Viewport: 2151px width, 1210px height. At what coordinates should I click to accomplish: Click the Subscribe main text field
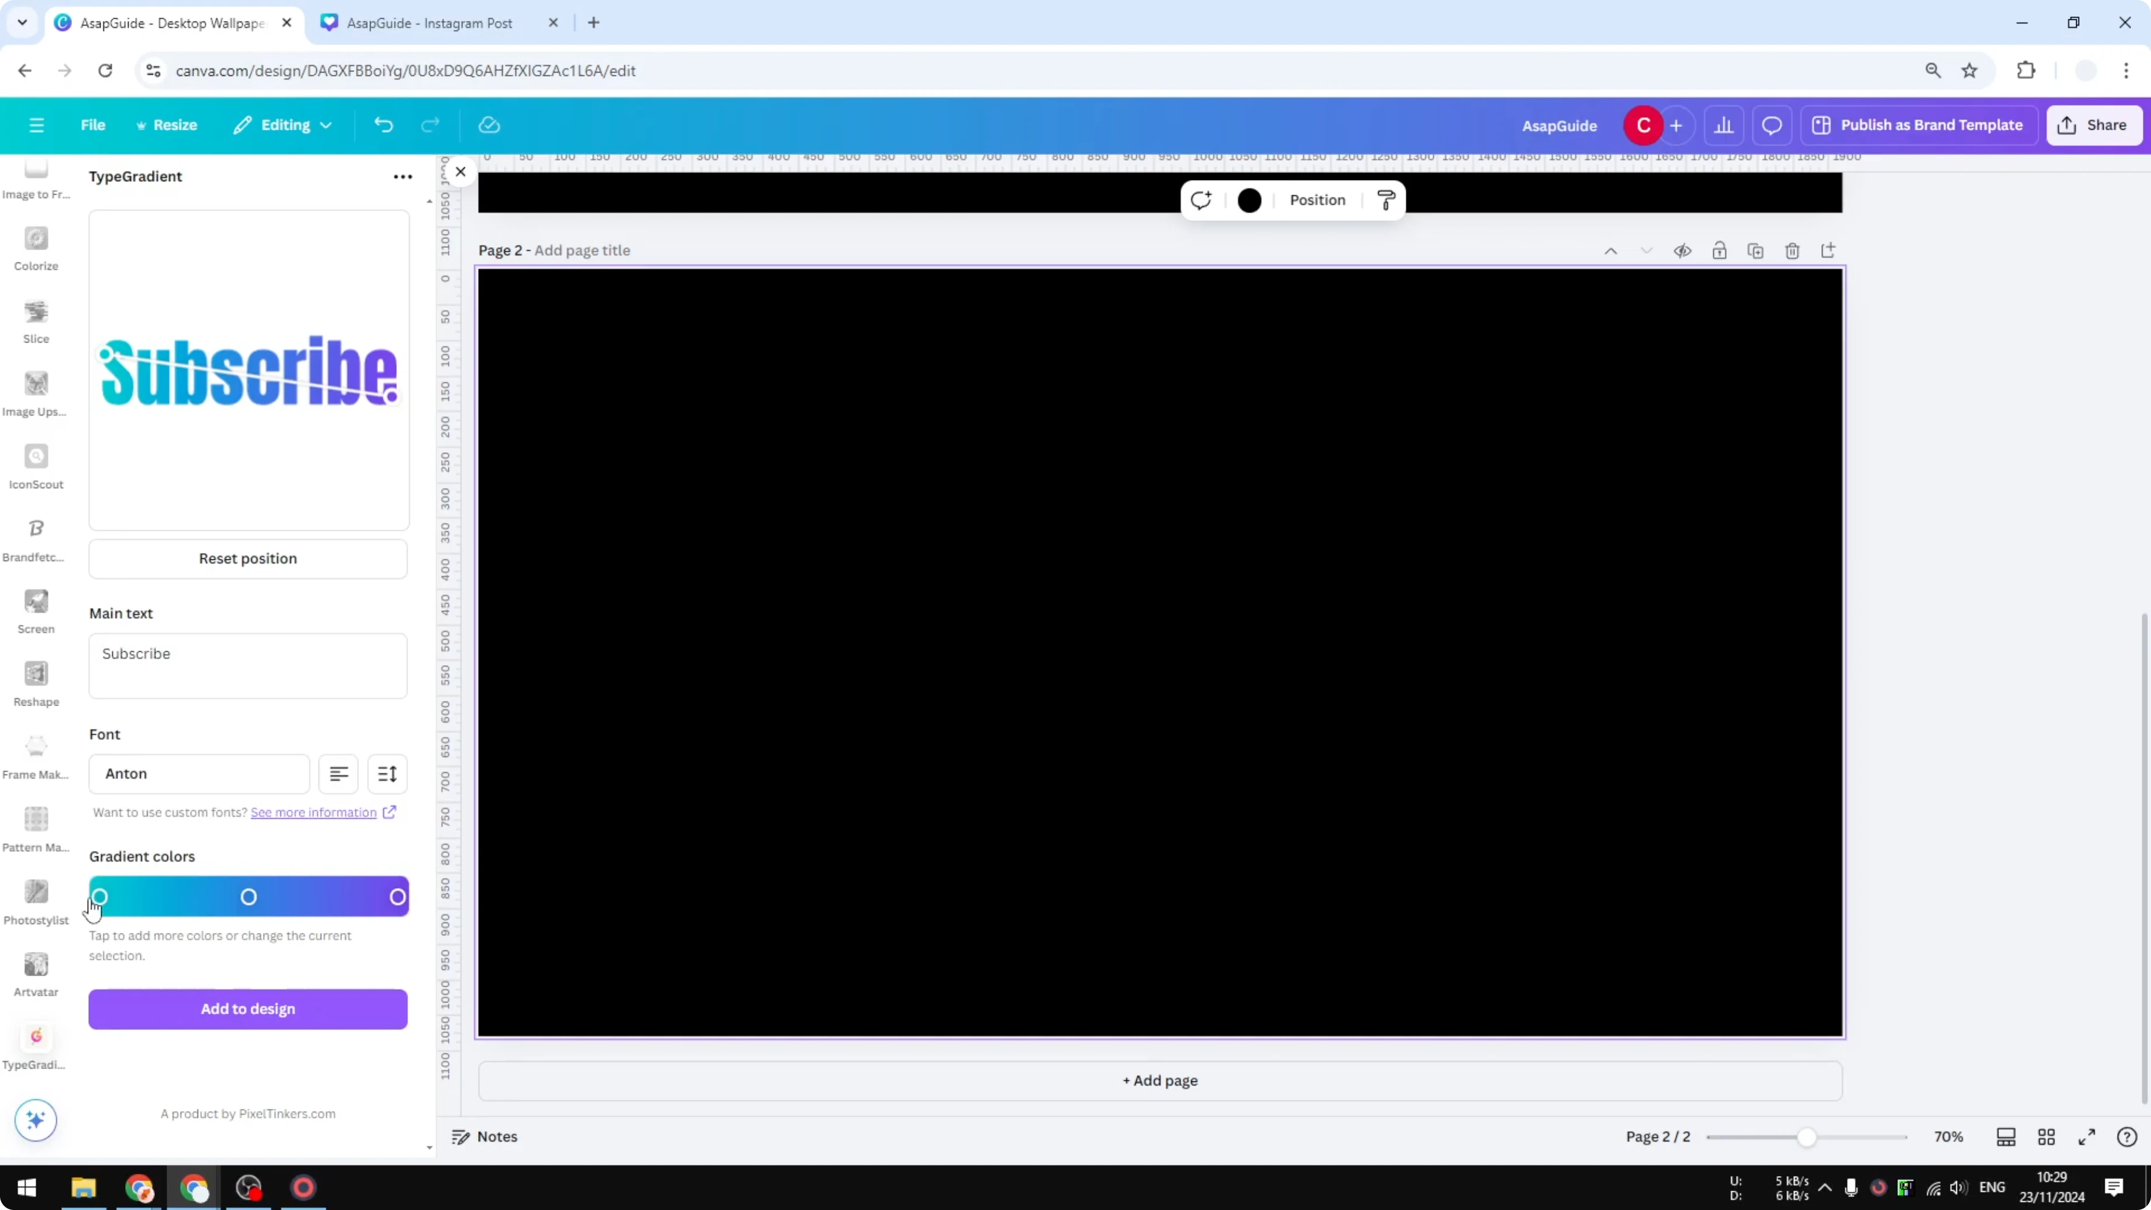247,666
